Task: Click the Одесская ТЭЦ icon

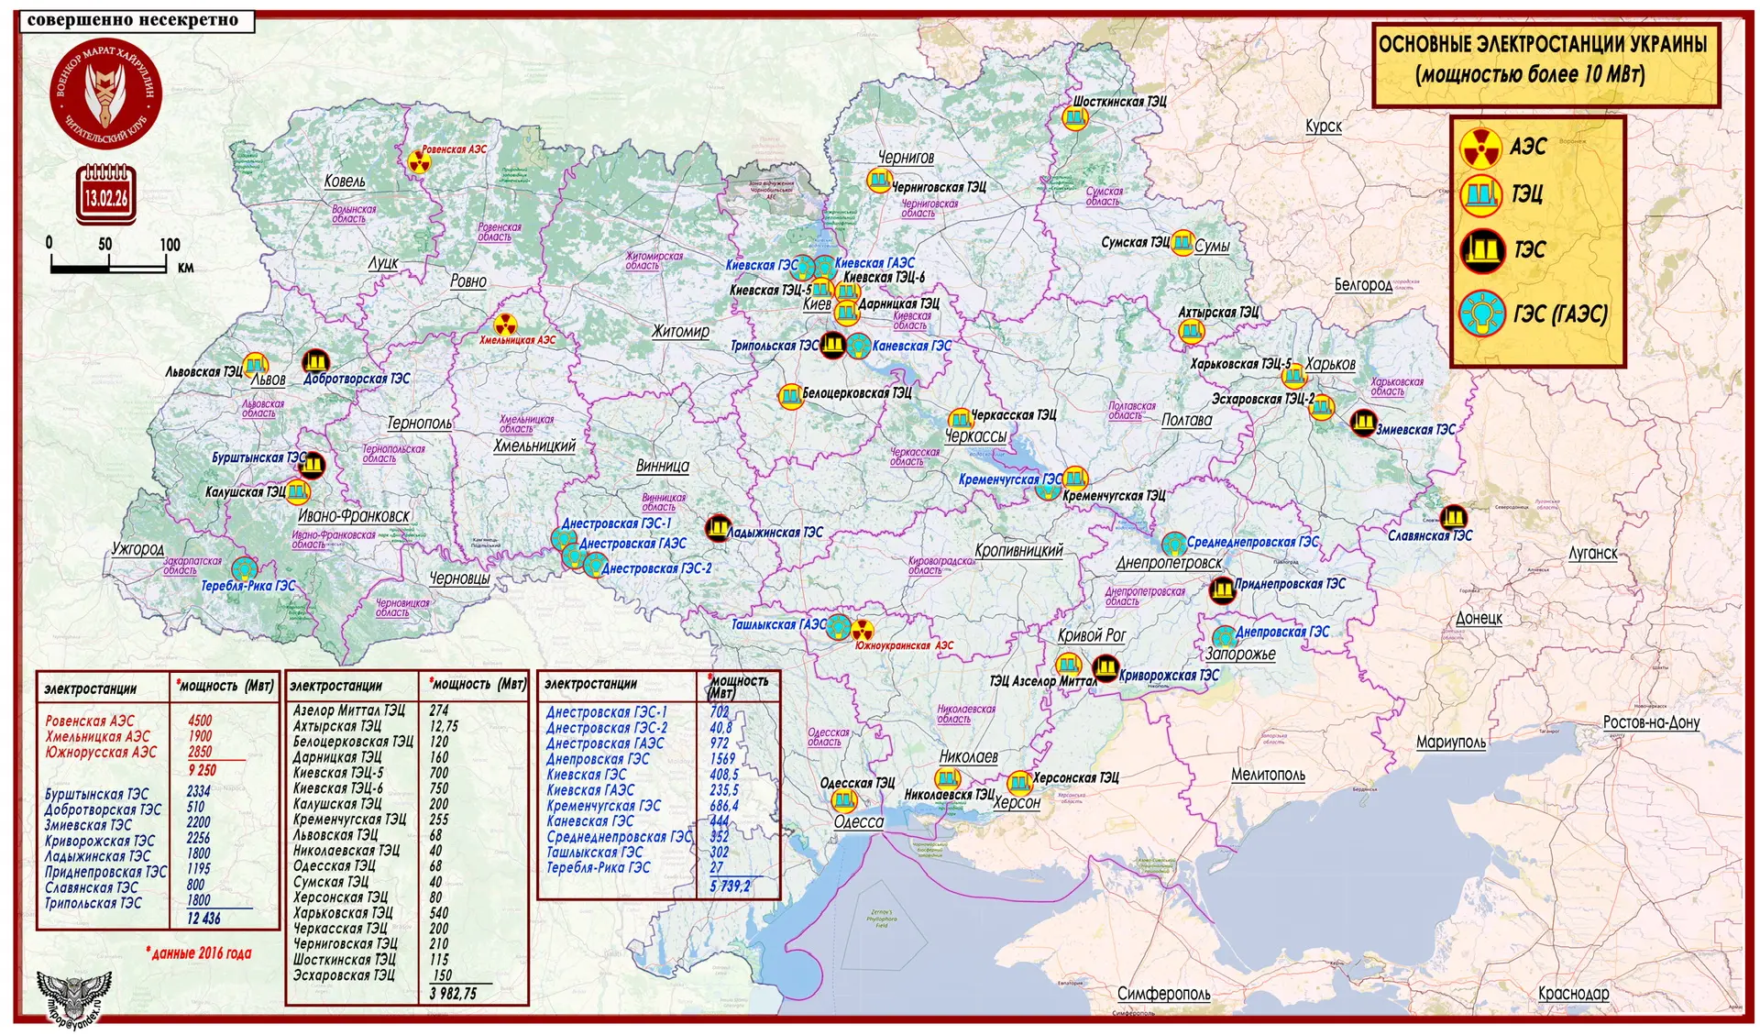Action: [844, 800]
